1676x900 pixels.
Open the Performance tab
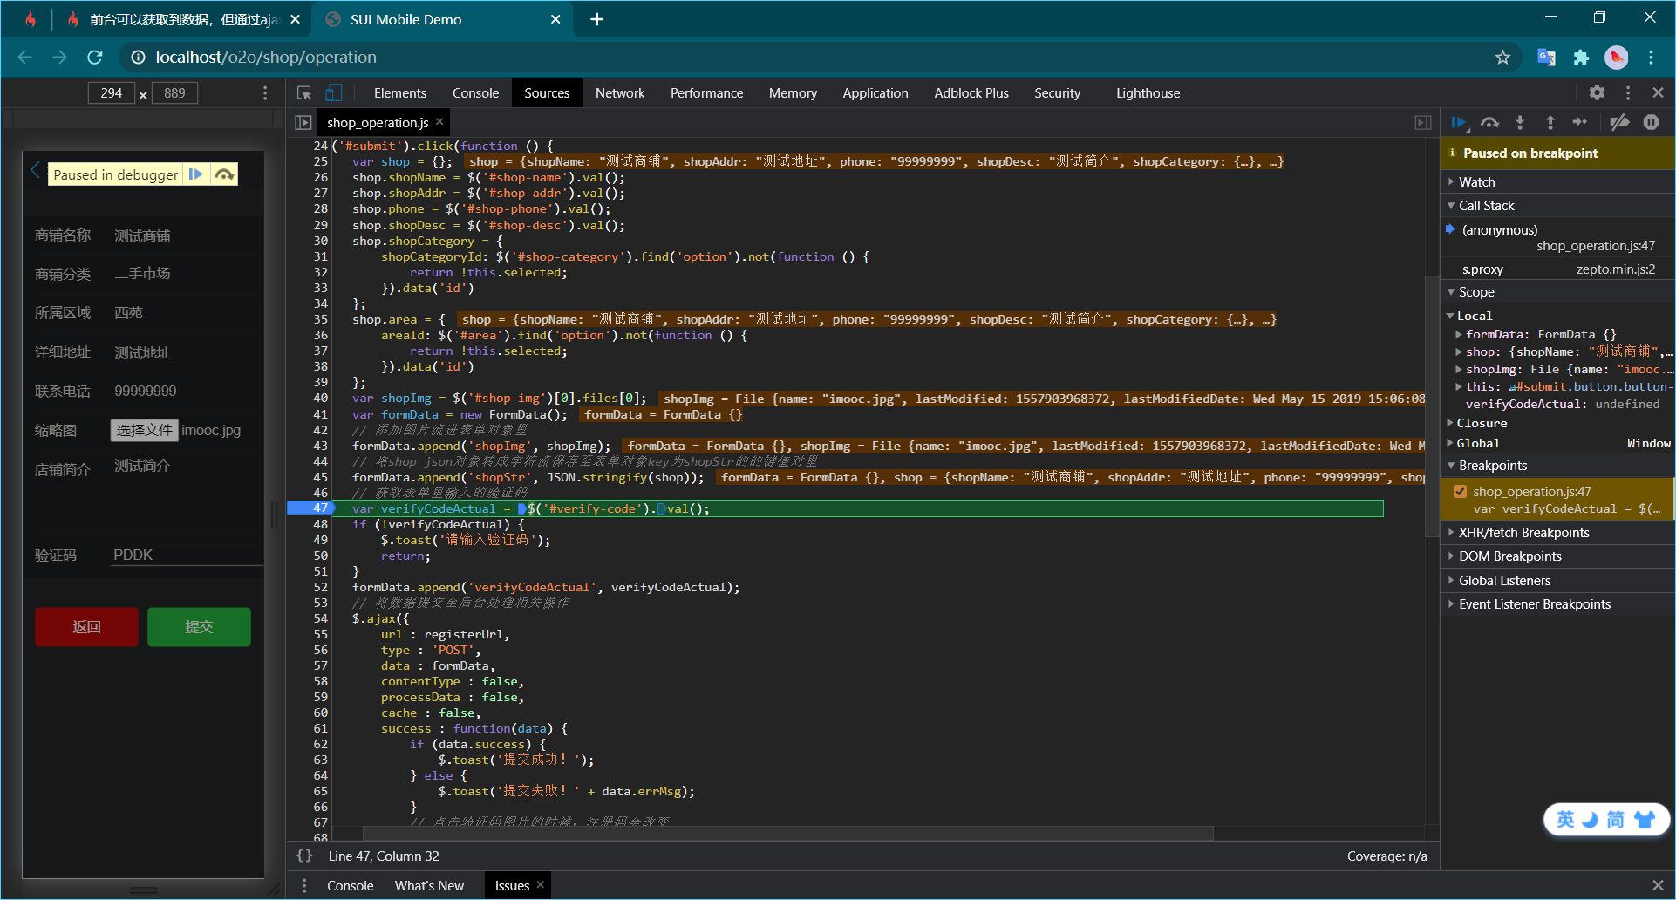click(706, 93)
